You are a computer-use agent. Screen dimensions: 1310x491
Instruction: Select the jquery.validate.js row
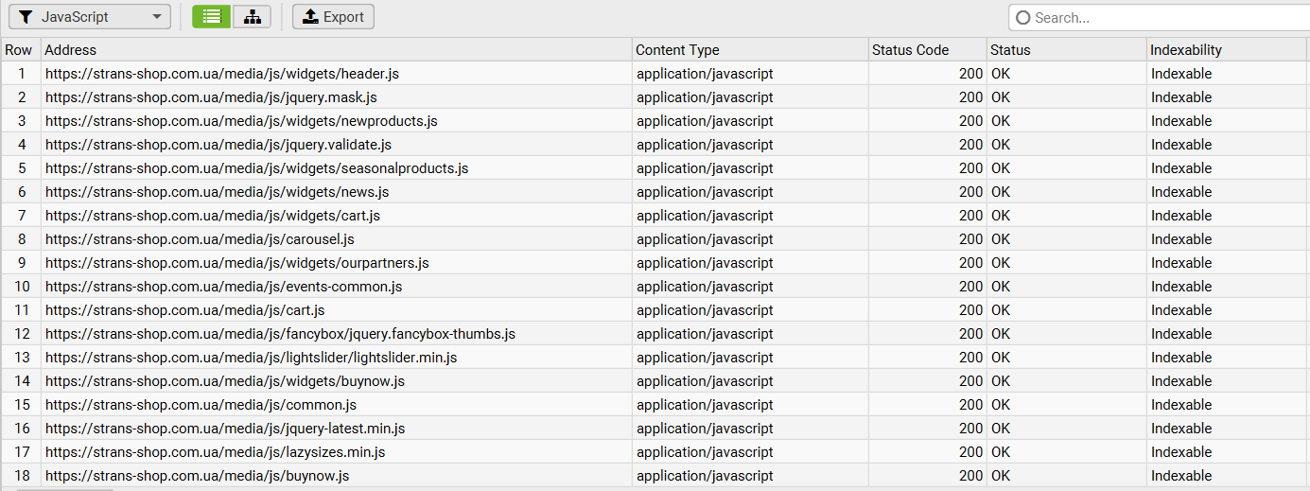tap(218, 145)
